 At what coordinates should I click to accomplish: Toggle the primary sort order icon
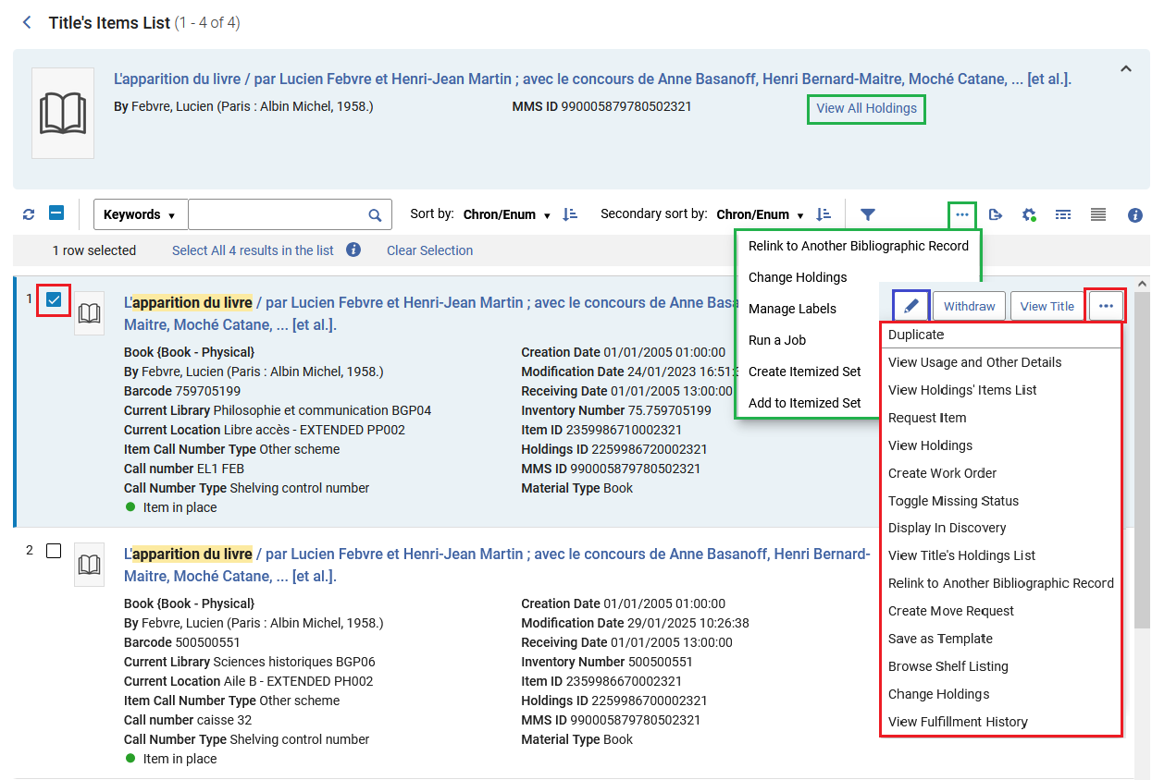point(570,214)
